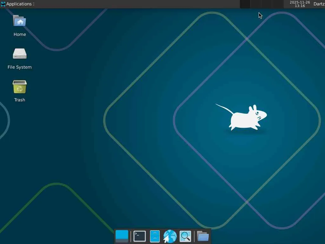Open the folder directory menu in dock
The image size is (325, 244).
tap(203, 236)
